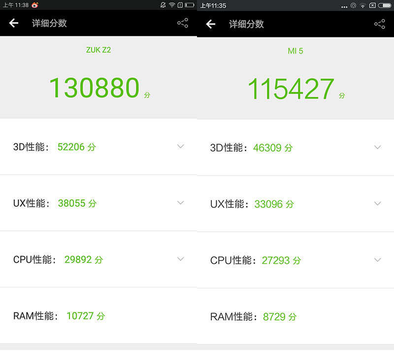The image size is (394, 351).
Task: Expand MI 5 CPU性能 27293 details
Action: (378, 260)
